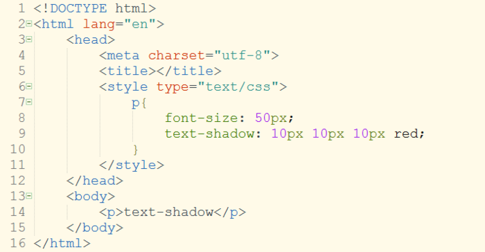Click the paragraph text on line 14
The image size is (485, 252).
coord(168,212)
